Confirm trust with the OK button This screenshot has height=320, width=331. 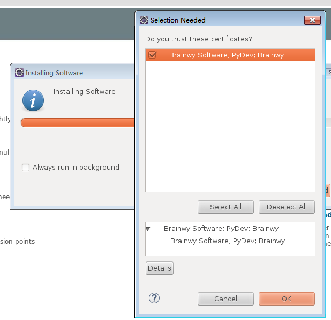(287, 299)
